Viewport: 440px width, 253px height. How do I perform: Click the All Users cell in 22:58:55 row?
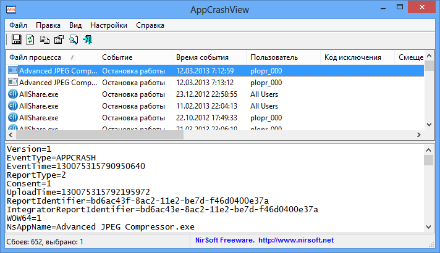[264, 94]
